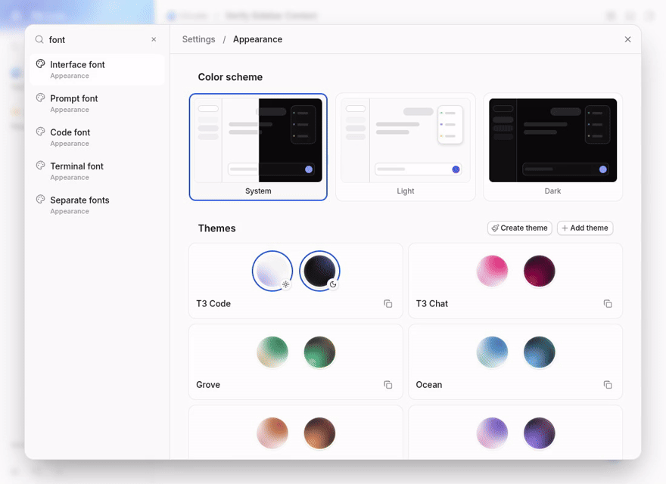The width and height of the screenshot is (666, 484).
Task: Pick the Ocean light blue swatch
Action: point(492,352)
